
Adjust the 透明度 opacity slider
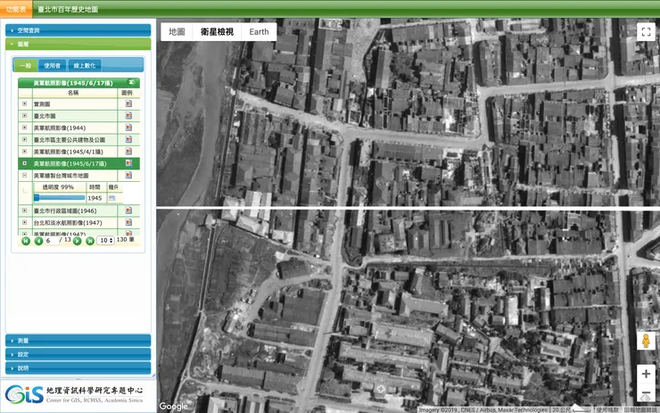click(60, 197)
